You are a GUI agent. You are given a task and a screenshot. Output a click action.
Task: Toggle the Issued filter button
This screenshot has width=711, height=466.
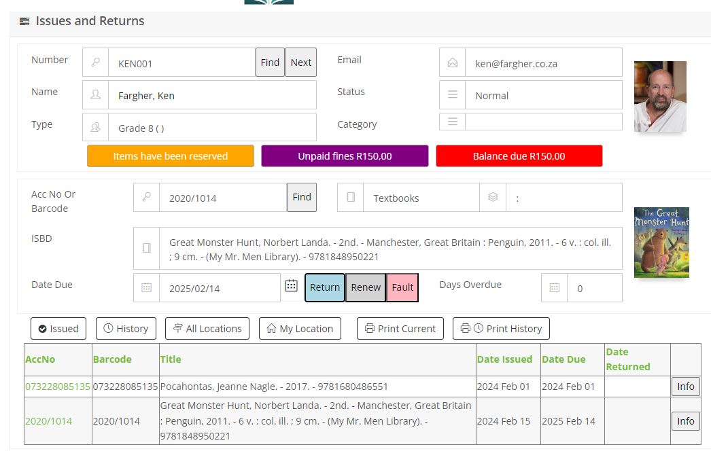58,329
